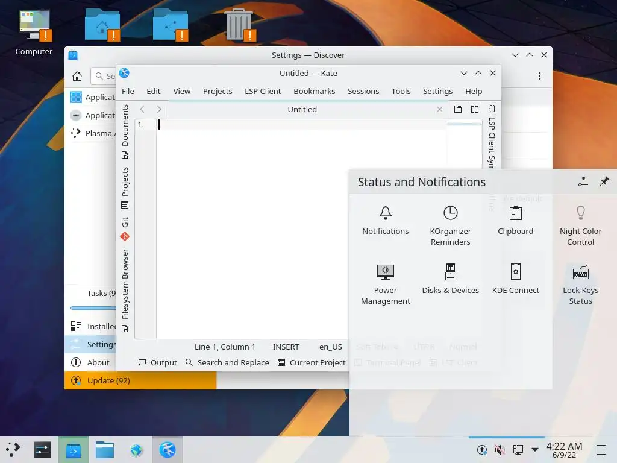This screenshot has height=463, width=617.
Task: Launch the web browser from taskbar
Action: coord(137,450)
